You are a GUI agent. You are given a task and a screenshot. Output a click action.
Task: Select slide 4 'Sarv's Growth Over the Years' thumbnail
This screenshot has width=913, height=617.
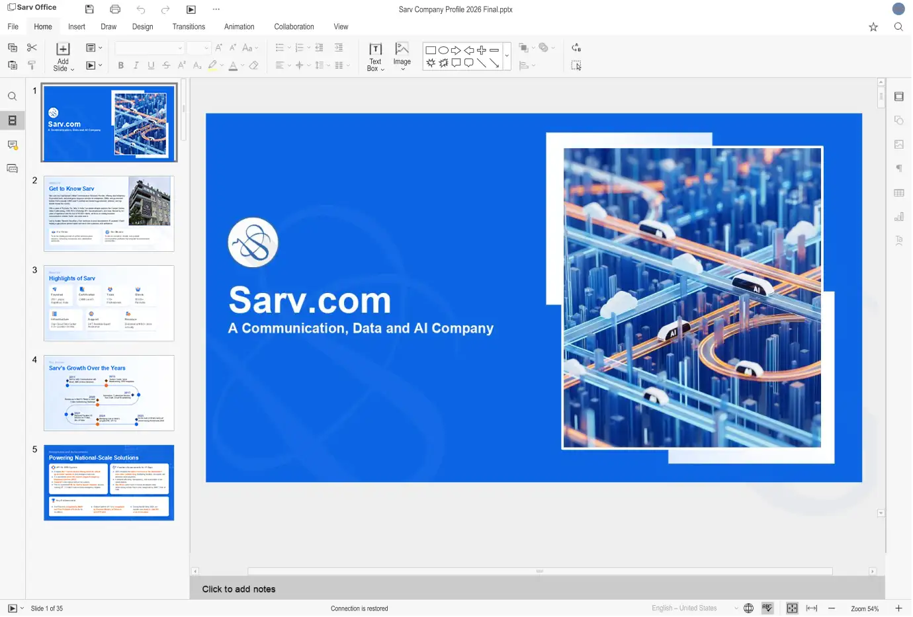(109, 393)
